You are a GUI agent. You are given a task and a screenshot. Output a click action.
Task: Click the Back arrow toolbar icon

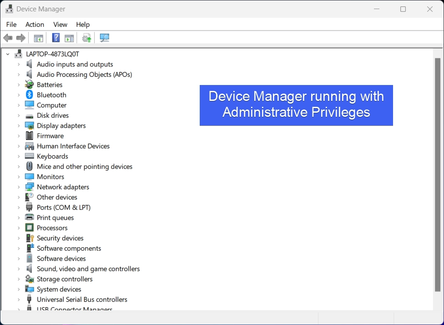point(8,38)
